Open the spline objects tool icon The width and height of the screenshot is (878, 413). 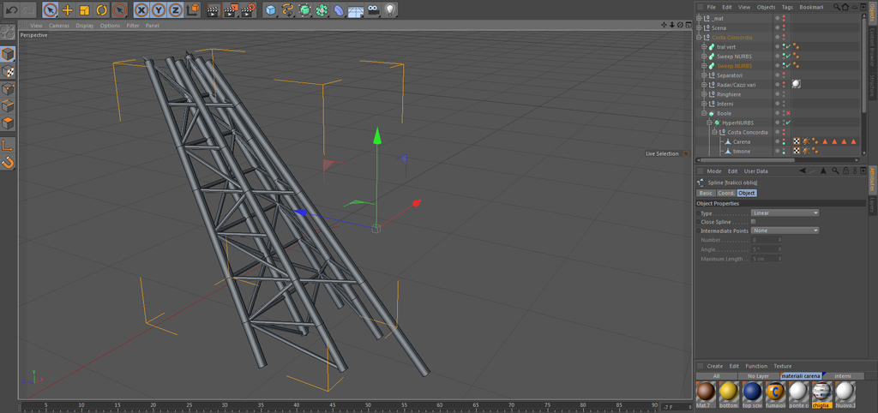(x=288, y=9)
